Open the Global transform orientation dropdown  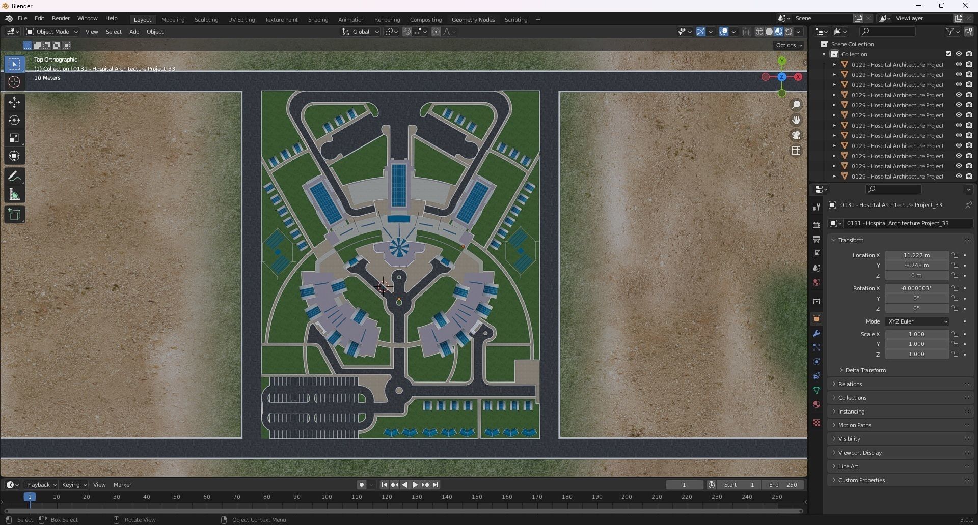point(361,32)
